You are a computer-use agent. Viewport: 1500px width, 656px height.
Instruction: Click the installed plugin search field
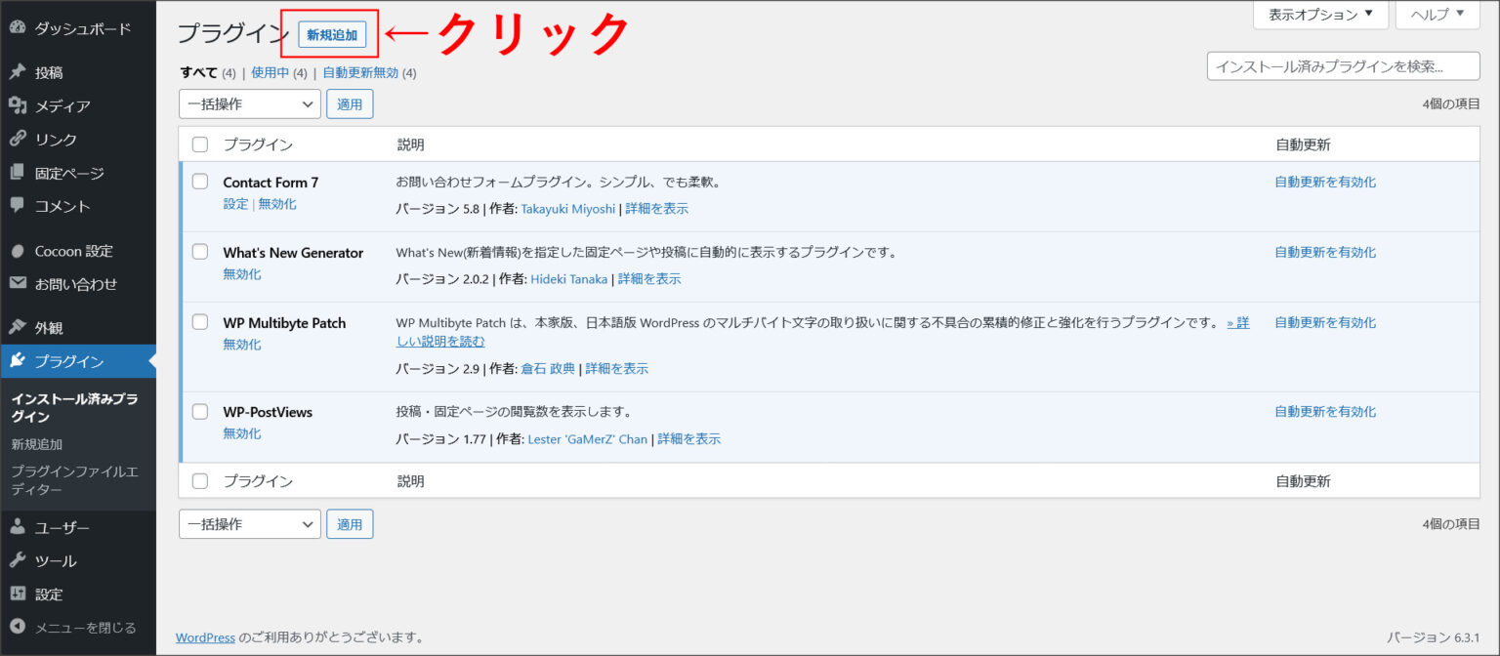click(1344, 64)
